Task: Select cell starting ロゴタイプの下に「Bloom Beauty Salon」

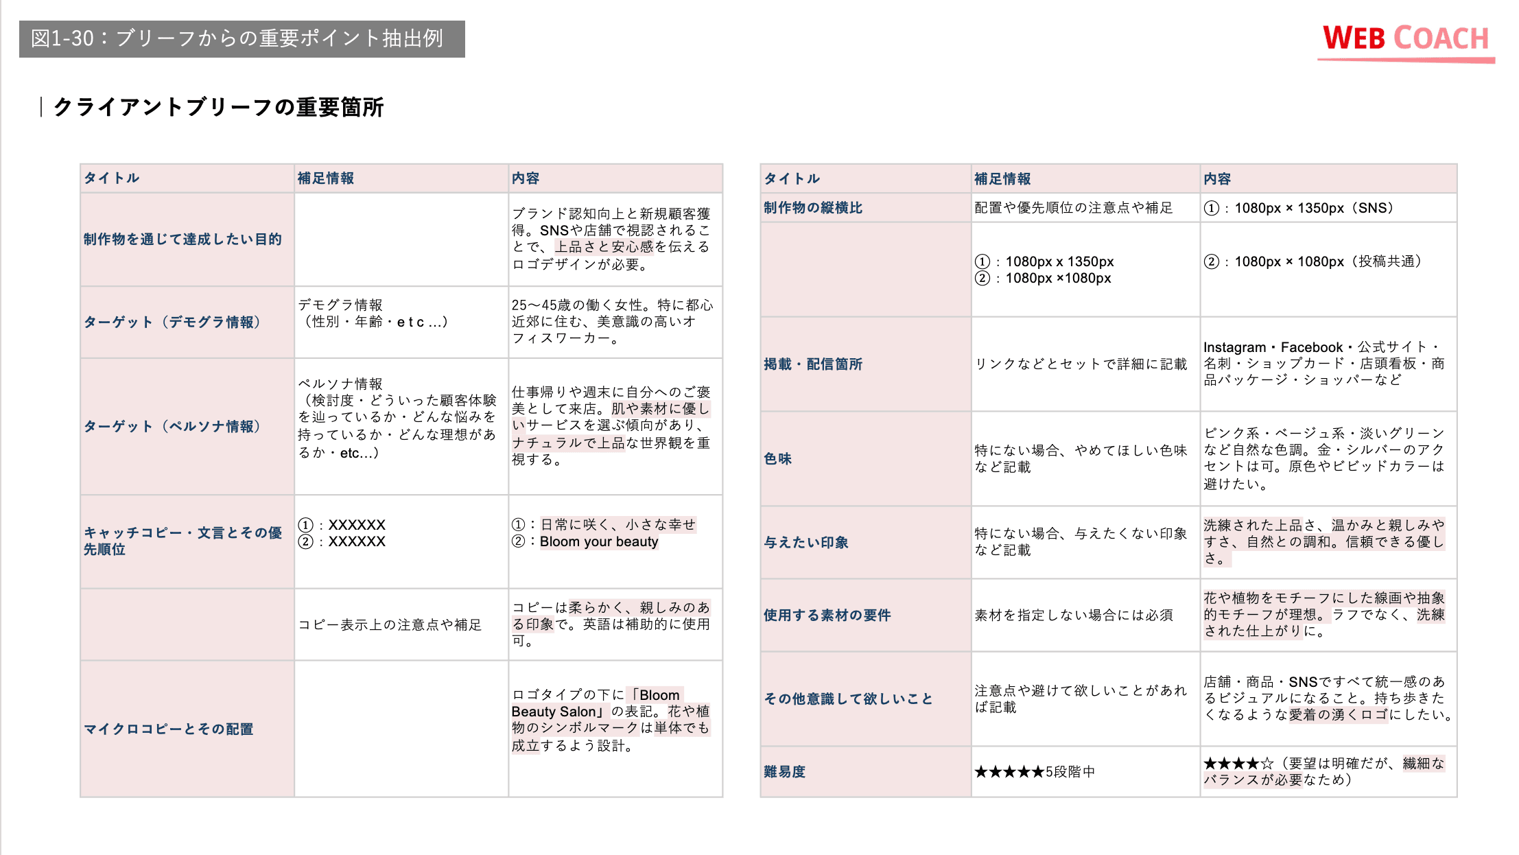Action: pyautogui.click(x=615, y=729)
